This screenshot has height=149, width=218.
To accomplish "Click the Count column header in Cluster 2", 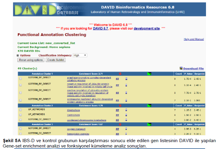I will (x=179, y=106).
